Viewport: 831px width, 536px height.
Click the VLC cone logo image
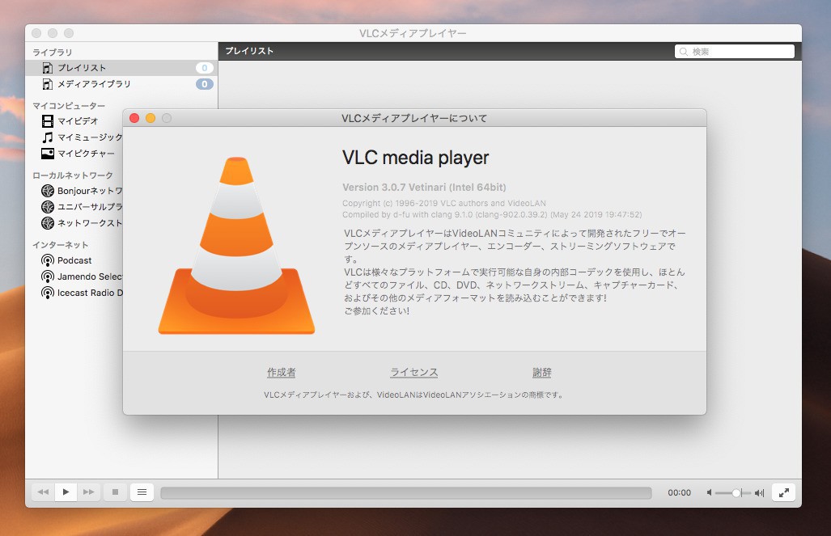click(x=236, y=245)
